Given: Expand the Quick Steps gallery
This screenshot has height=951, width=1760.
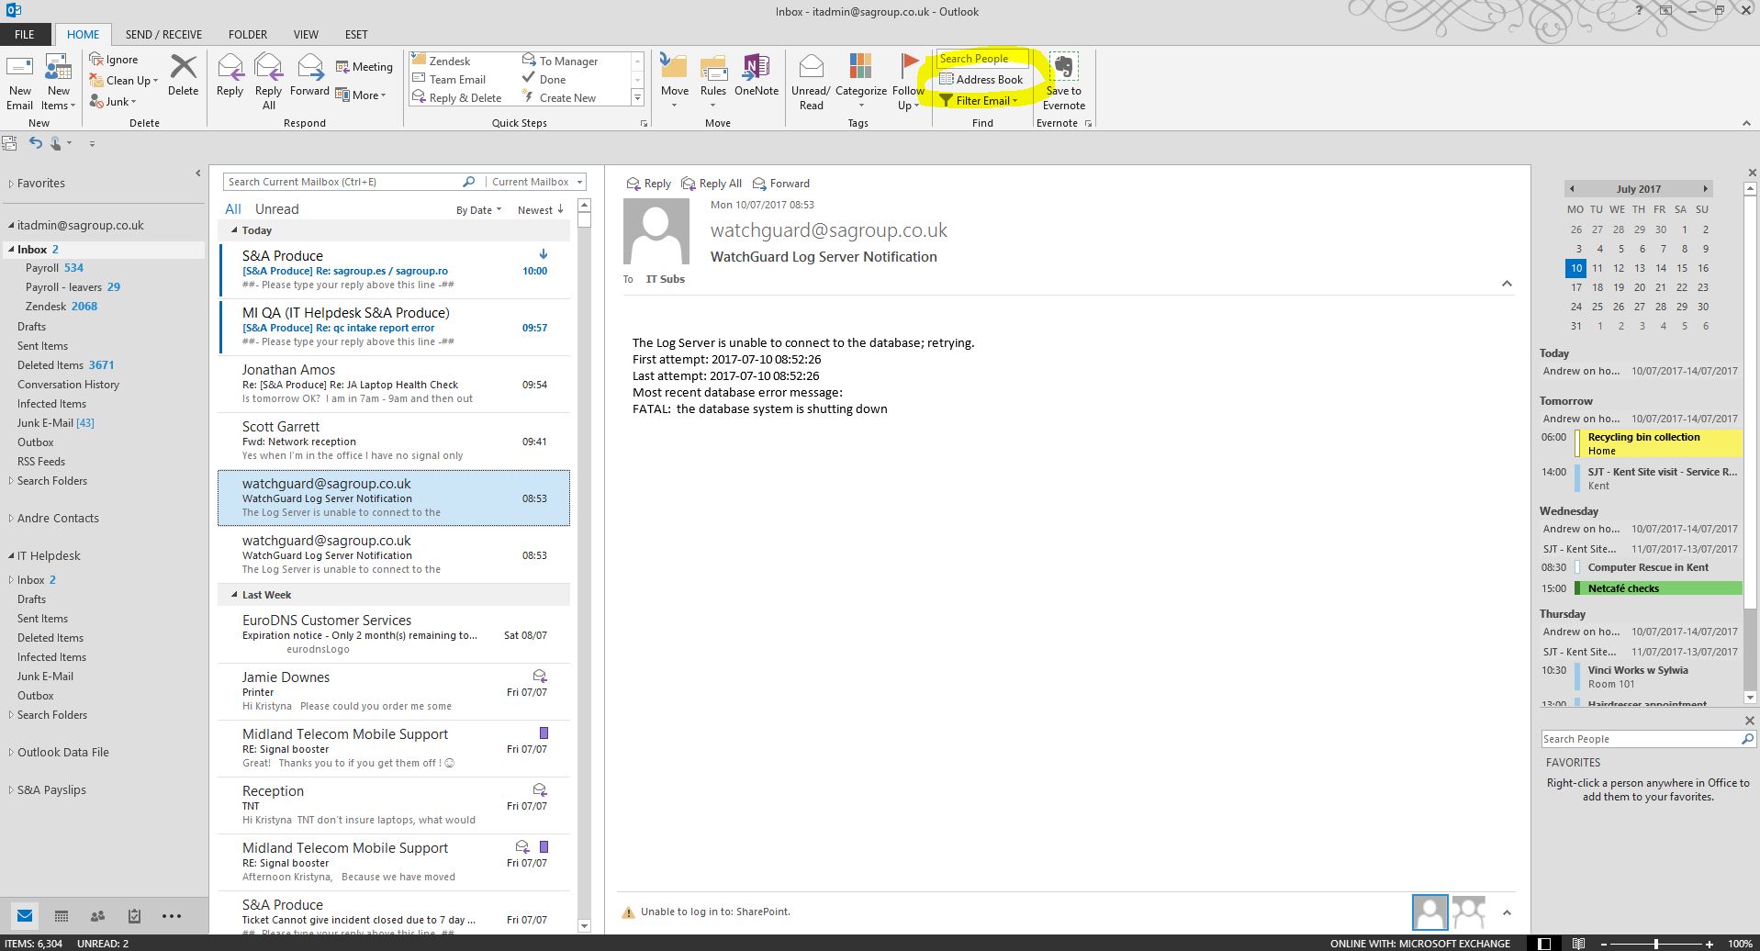Looking at the screenshot, I should pyautogui.click(x=637, y=97).
